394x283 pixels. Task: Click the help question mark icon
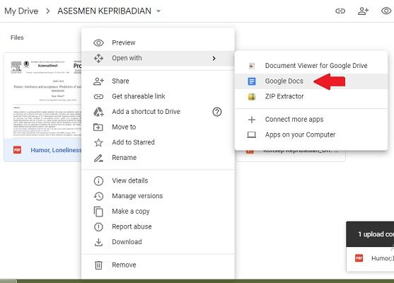click(x=217, y=112)
